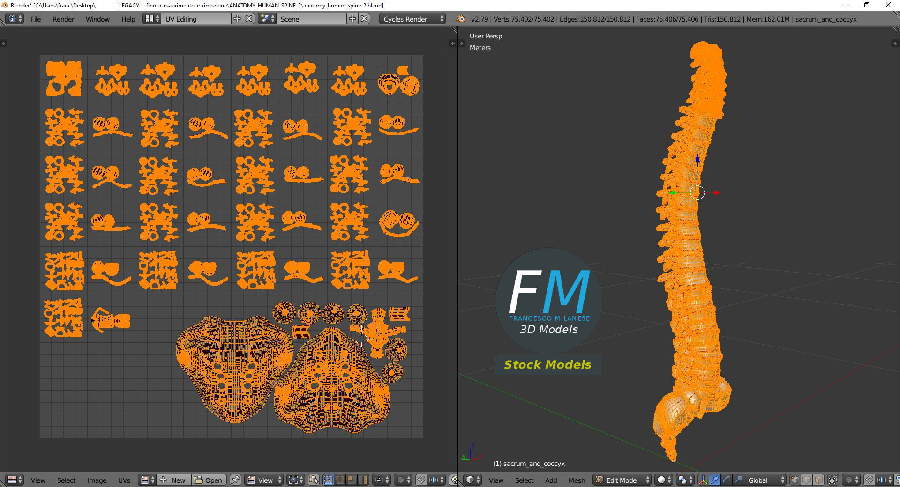Select edge select mode in 3D View

[x=807, y=480]
